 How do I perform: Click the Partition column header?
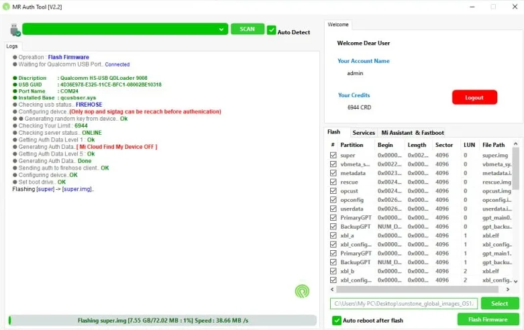pos(352,145)
